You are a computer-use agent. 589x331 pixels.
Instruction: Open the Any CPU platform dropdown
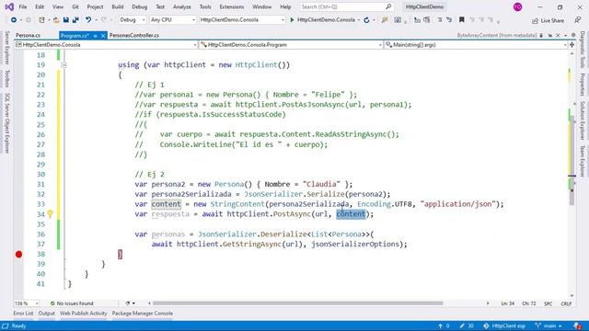click(173, 19)
